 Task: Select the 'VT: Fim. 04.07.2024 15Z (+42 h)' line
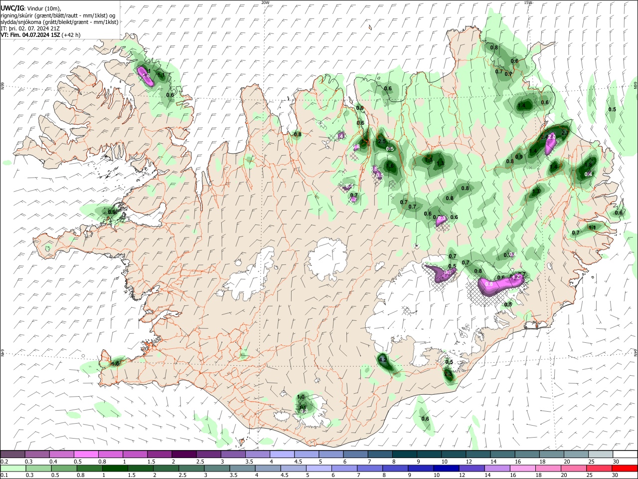click(x=40, y=35)
